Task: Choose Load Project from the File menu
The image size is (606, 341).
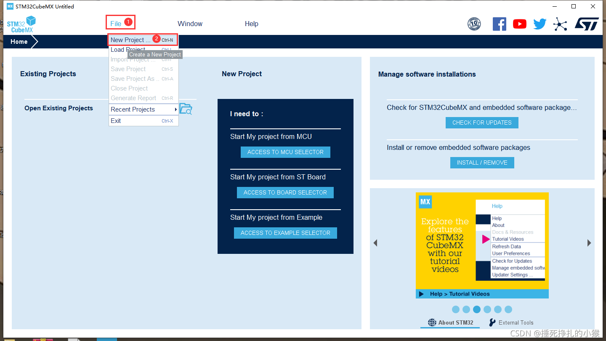Action: tap(143, 50)
